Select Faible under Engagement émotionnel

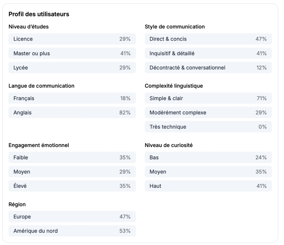72,158
